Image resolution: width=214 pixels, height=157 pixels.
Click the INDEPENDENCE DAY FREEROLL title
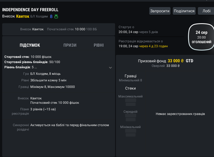tap(30, 10)
